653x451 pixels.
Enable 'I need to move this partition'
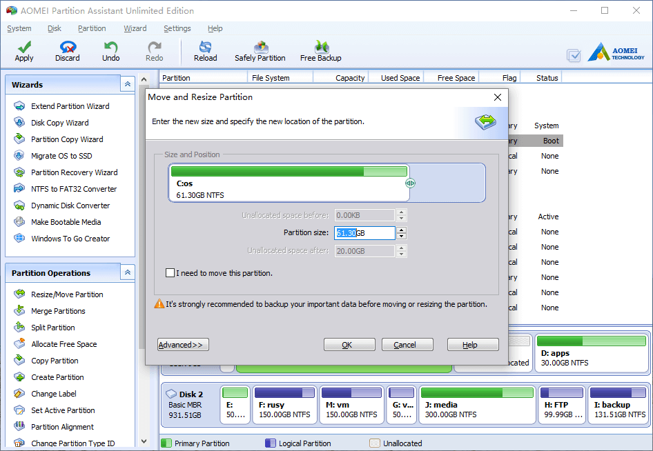click(170, 273)
